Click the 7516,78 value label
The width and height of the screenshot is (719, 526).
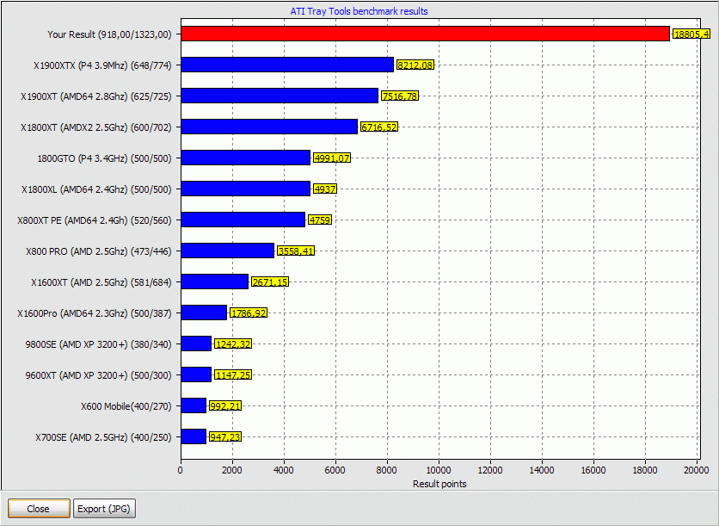(400, 96)
